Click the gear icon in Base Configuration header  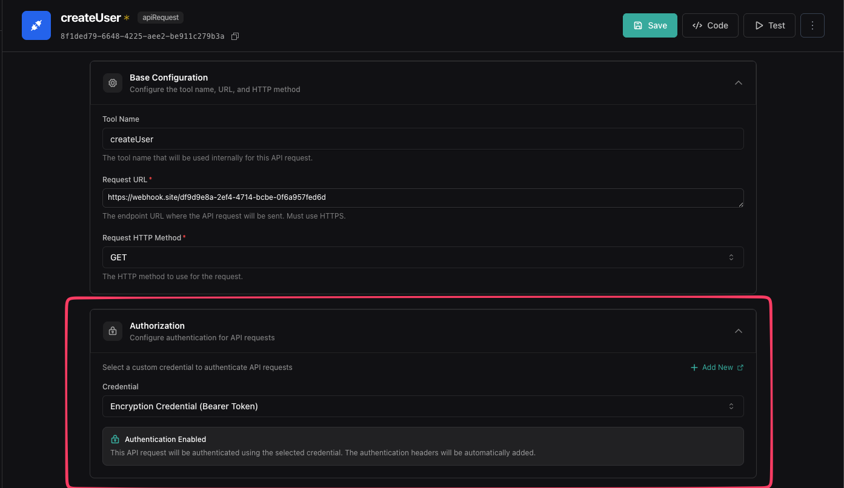point(112,82)
